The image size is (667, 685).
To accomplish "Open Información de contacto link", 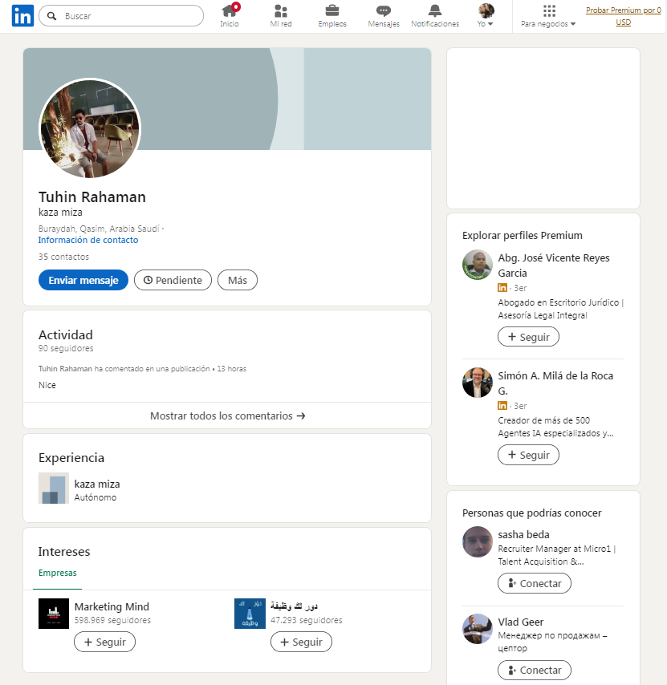I will [x=87, y=240].
